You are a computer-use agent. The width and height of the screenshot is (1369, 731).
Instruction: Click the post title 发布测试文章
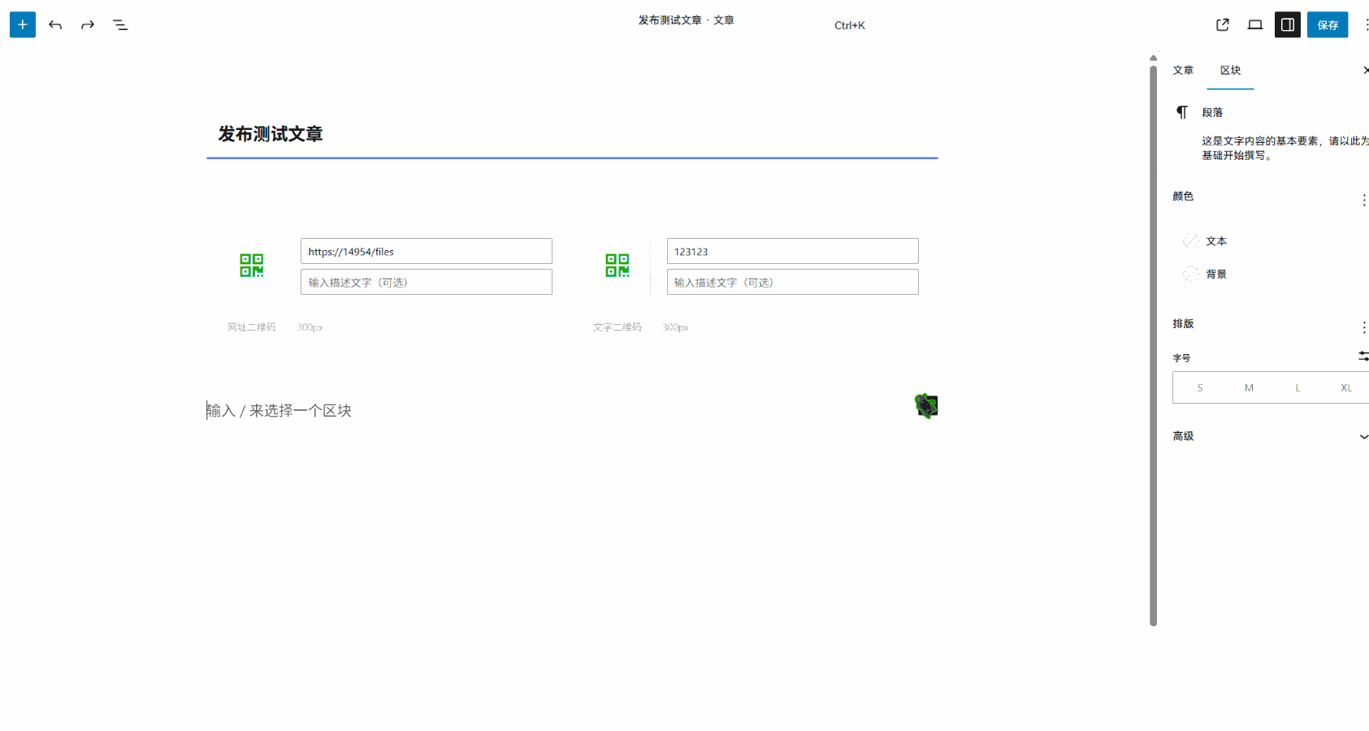(271, 134)
